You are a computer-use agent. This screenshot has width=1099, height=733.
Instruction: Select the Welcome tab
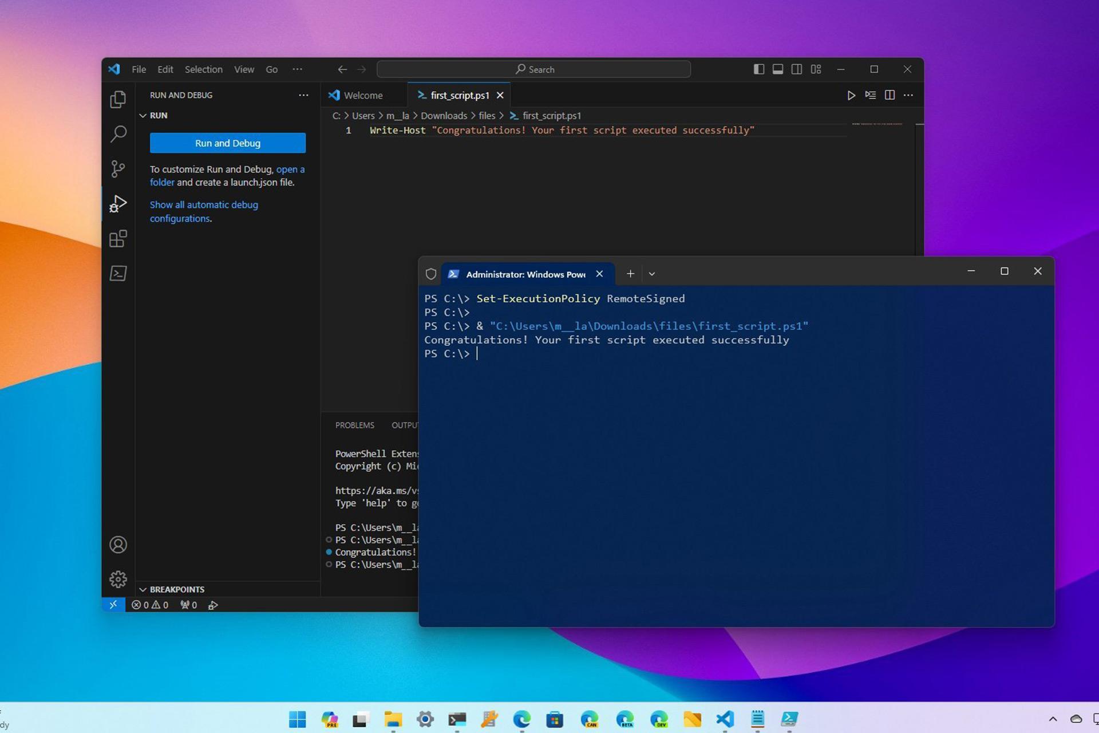(x=362, y=96)
